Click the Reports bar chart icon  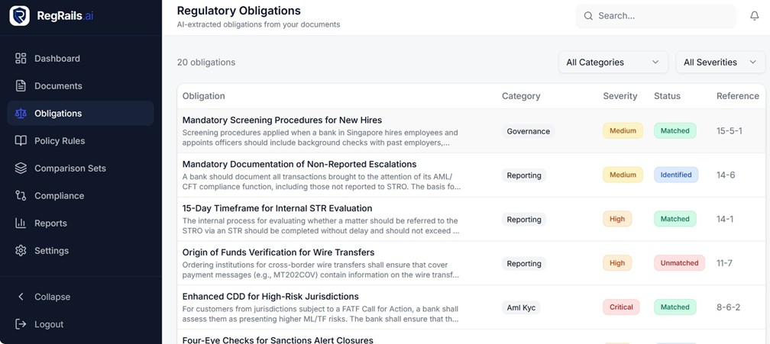pyautogui.click(x=21, y=223)
